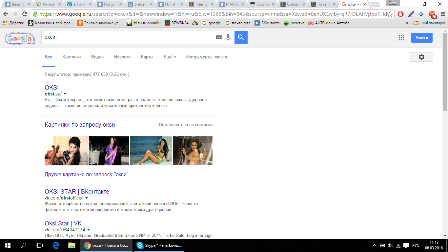The height and width of the screenshot is (252, 448).
Task: Expand the arrow next to oksi.su URL
Action: pyautogui.click(x=65, y=94)
